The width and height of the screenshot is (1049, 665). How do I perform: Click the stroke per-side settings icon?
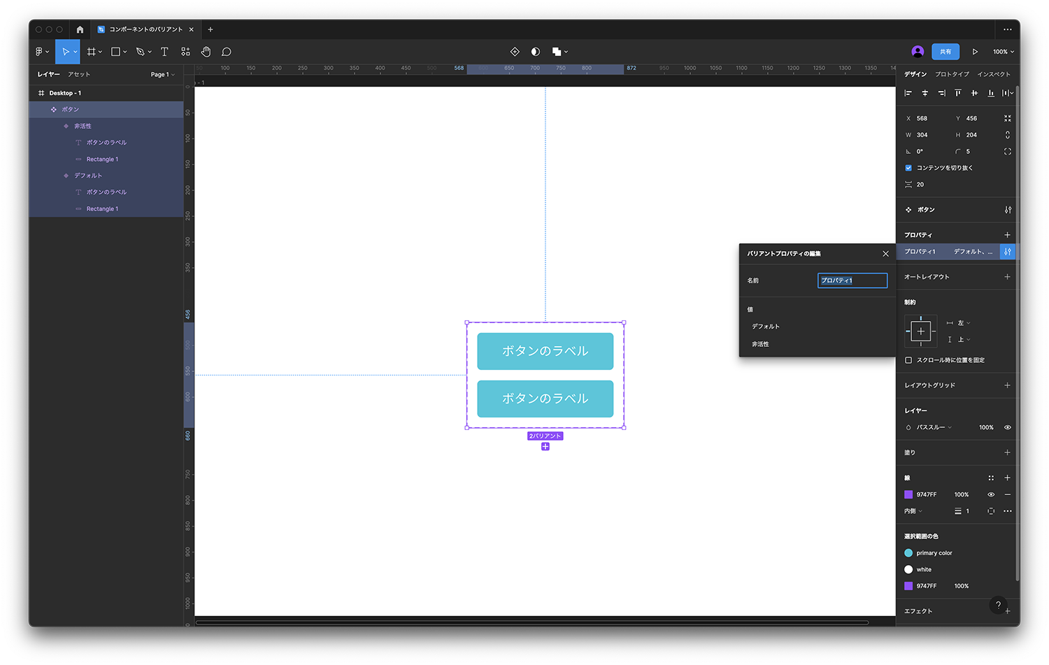(x=991, y=511)
